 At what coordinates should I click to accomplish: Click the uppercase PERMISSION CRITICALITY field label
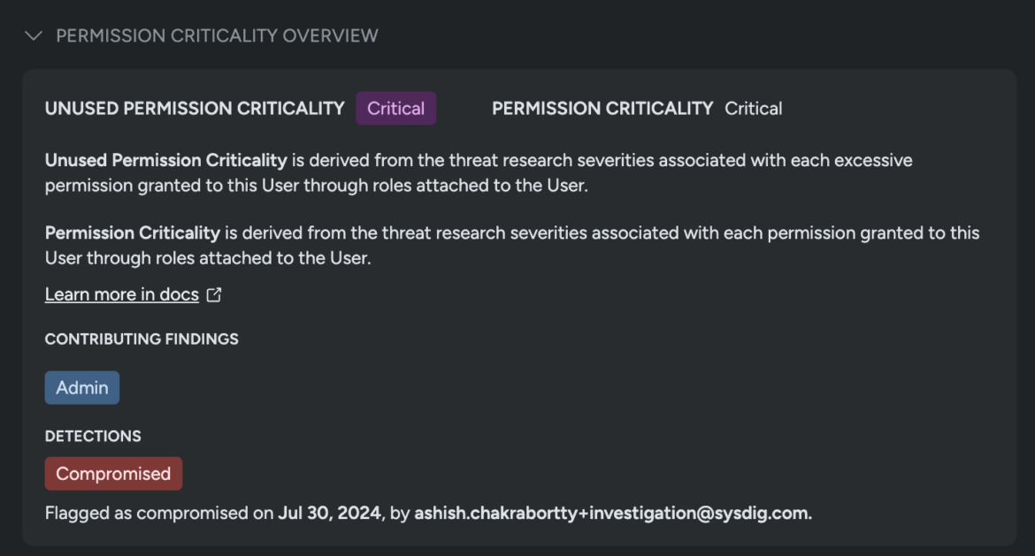tap(602, 109)
